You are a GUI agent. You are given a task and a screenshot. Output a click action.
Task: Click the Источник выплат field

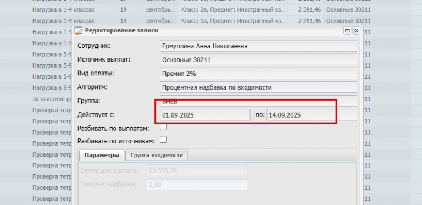pyautogui.click(x=258, y=60)
